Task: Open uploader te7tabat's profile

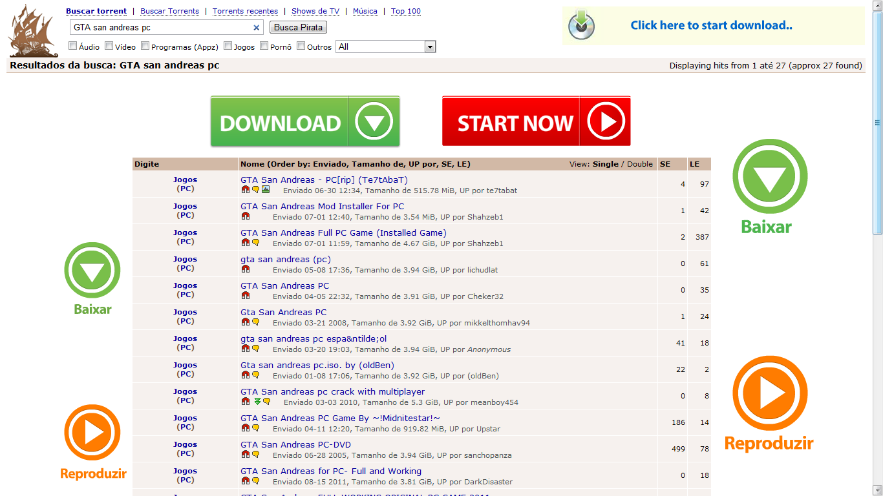Action: pyautogui.click(x=502, y=191)
